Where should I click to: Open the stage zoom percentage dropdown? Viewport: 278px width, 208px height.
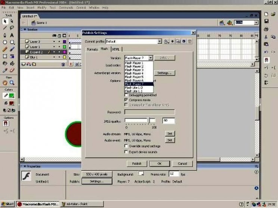coord(256,23)
